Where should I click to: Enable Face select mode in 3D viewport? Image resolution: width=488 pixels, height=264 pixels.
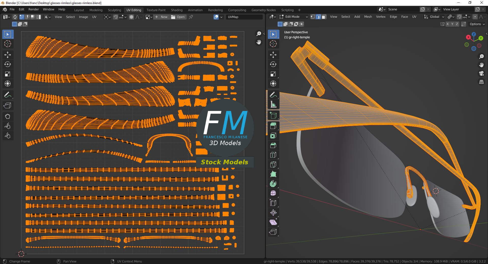tap(324, 17)
